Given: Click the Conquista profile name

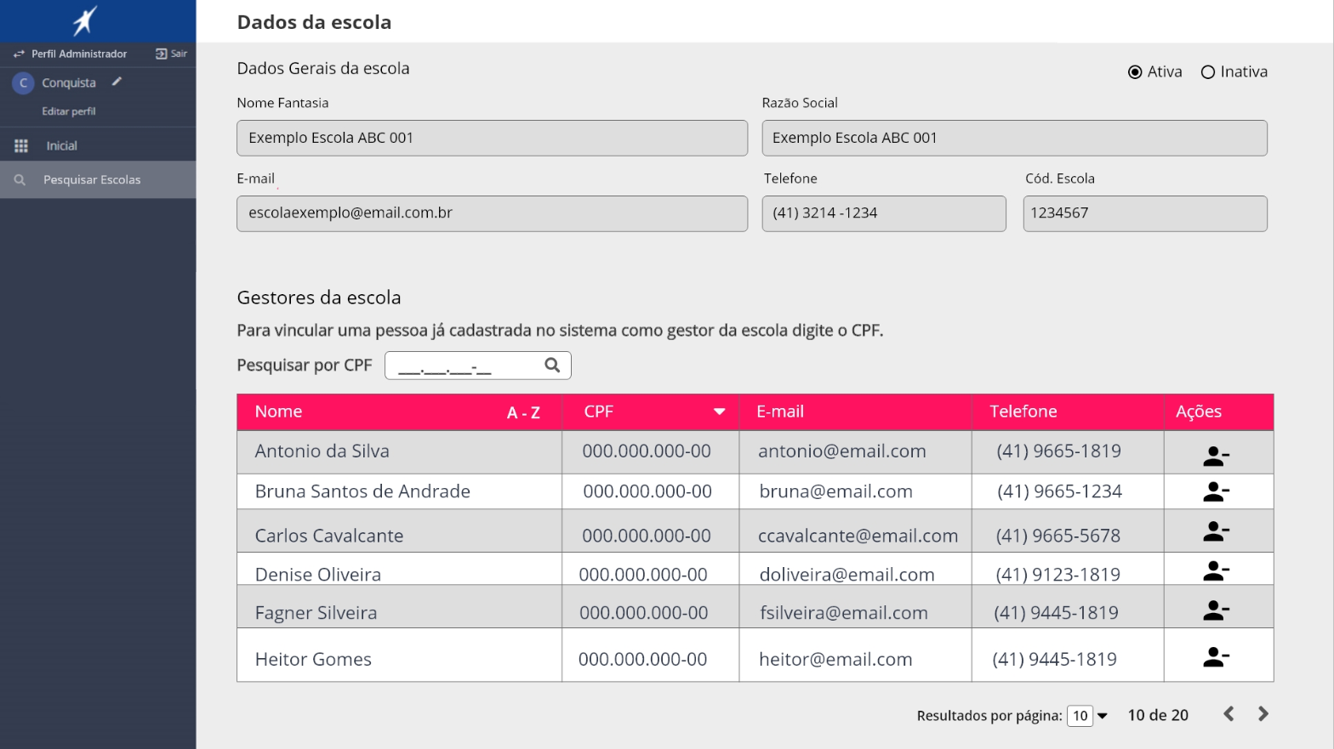Looking at the screenshot, I should coord(69,82).
